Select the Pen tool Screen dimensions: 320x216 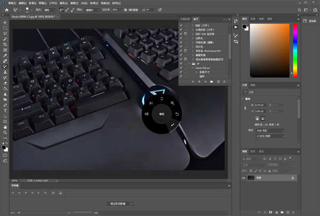point(5,105)
